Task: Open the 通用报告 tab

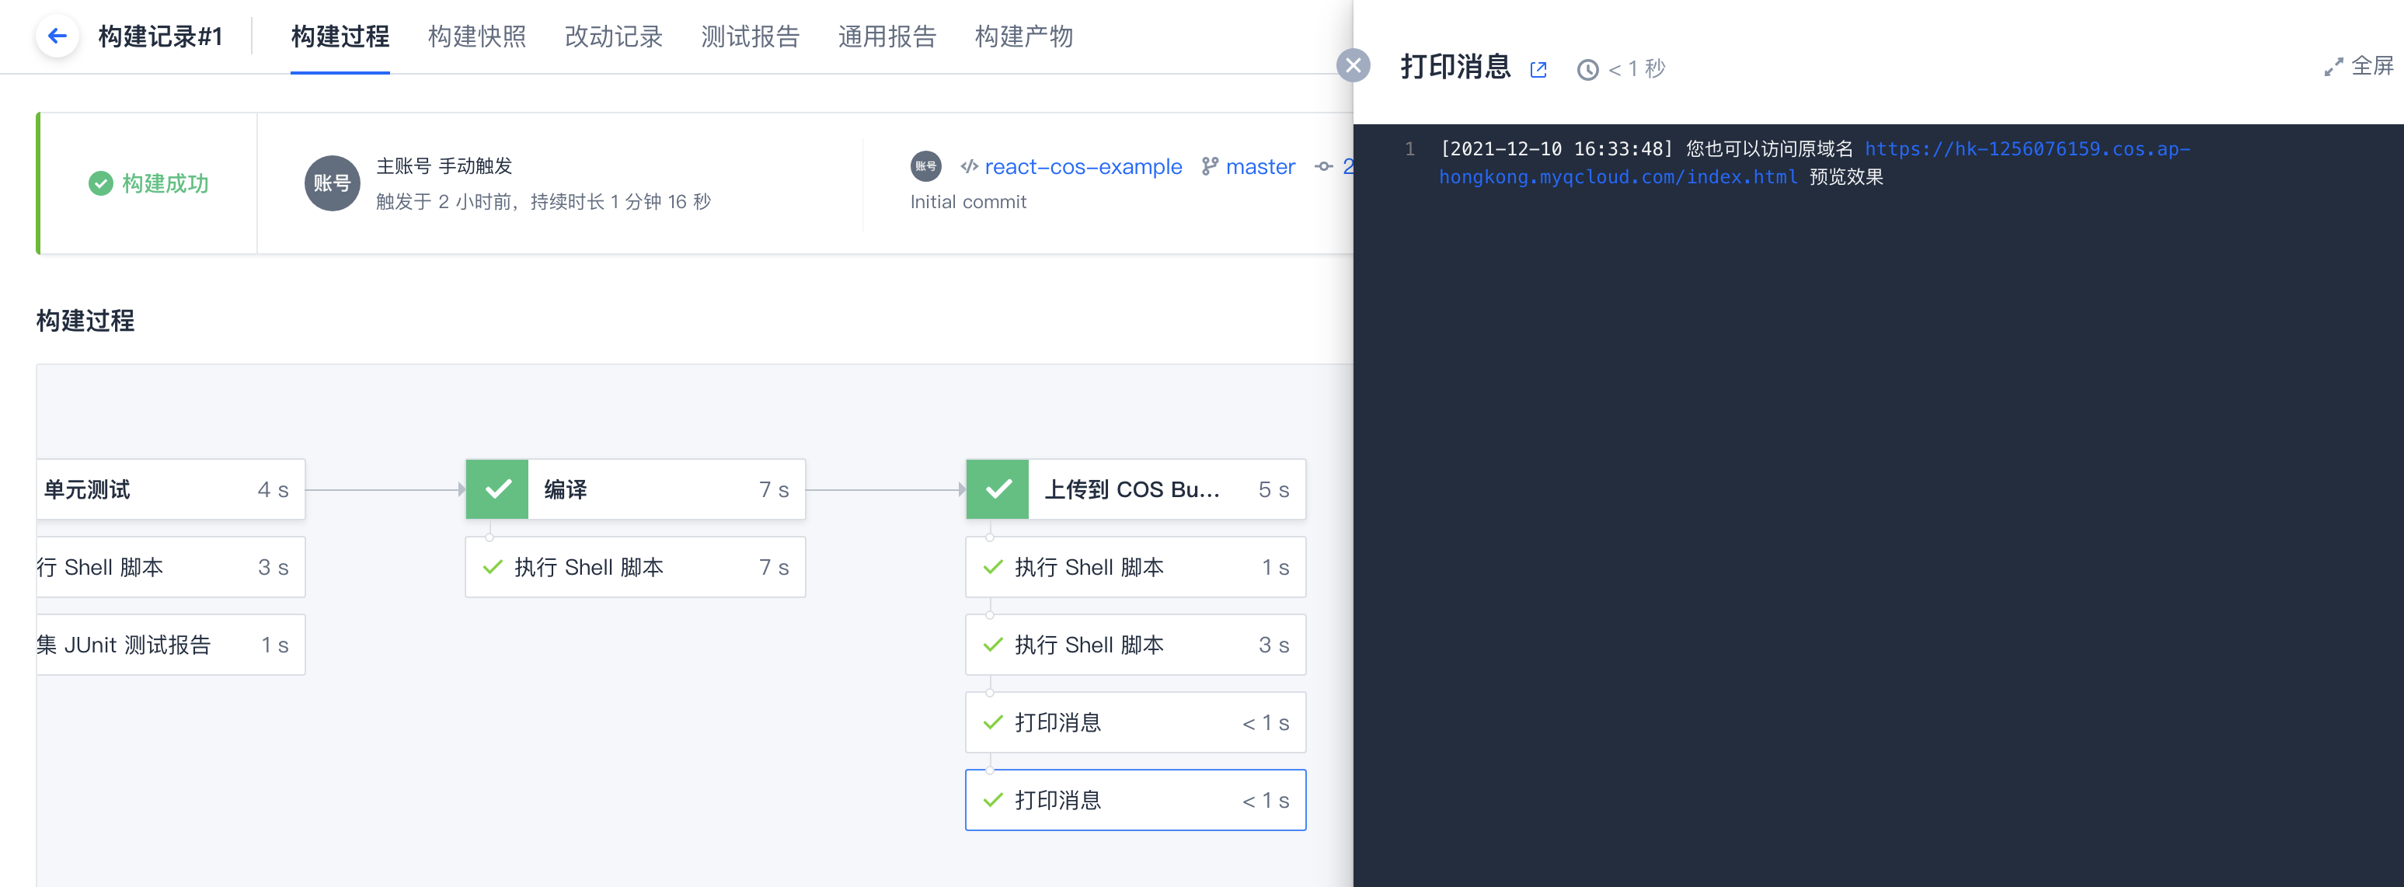Action: (x=887, y=37)
